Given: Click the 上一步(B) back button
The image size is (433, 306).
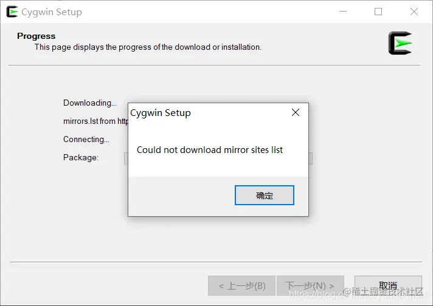Looking at the screenshot, I should (241, 285).
